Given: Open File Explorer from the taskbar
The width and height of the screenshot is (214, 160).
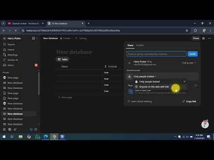Looking at the screenshot, I should [21, 137].
